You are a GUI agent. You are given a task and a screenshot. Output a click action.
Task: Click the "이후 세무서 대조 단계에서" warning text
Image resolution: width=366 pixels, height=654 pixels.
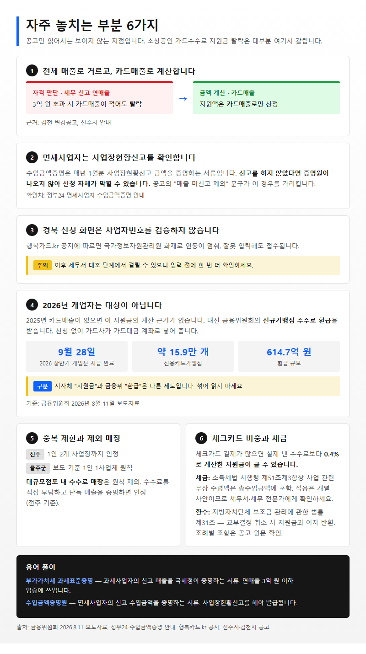(x=154, y=265)
